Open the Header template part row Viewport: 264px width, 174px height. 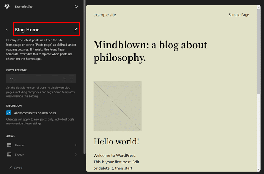point(42,145)
